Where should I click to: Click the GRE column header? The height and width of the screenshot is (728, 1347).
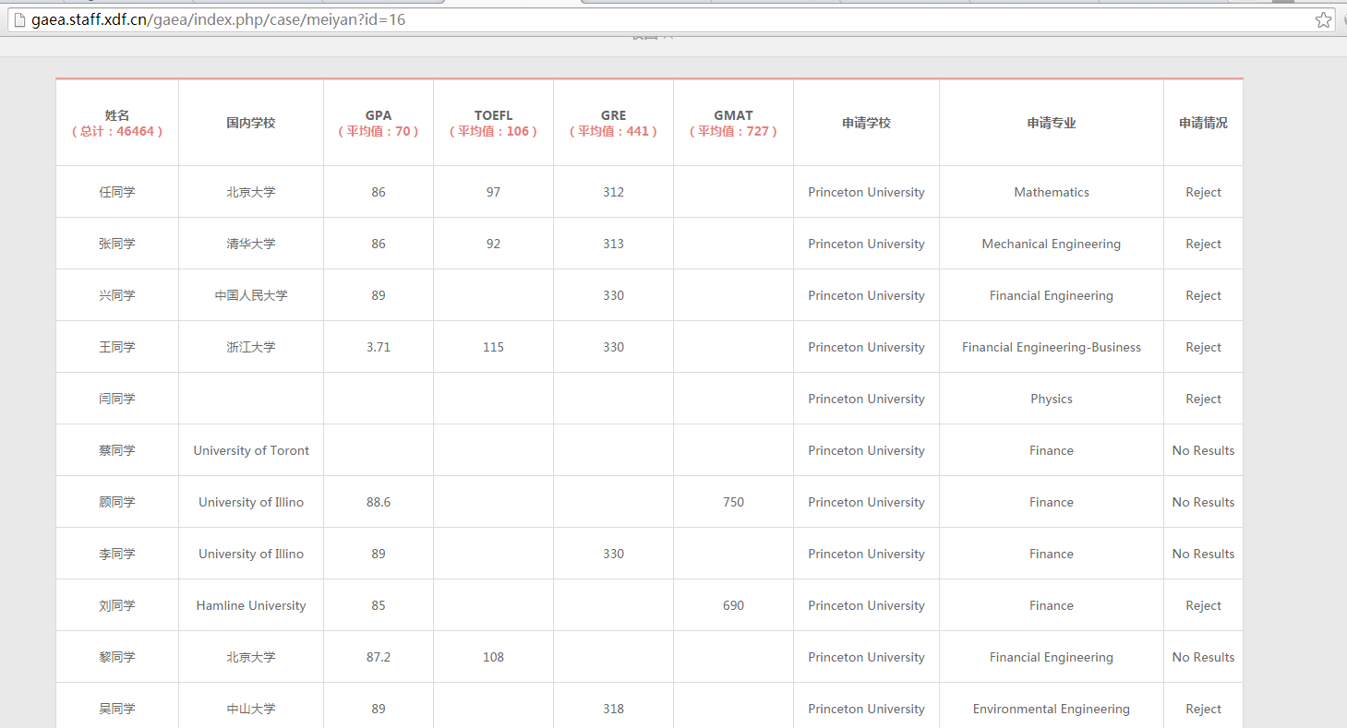[613, 123]
